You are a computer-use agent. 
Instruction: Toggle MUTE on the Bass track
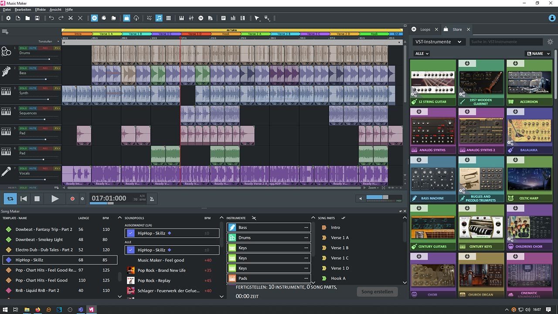[x=33, y=68]
